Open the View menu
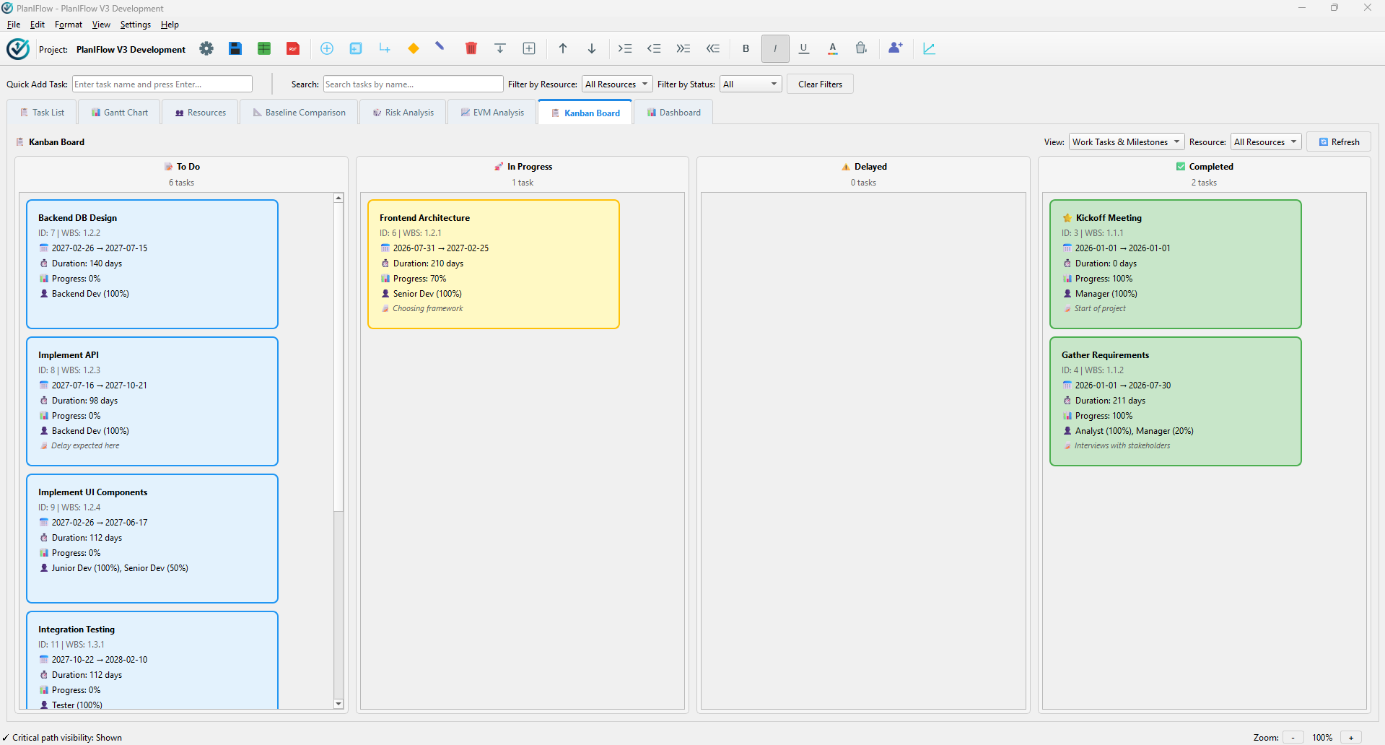 tap(101, 25)
